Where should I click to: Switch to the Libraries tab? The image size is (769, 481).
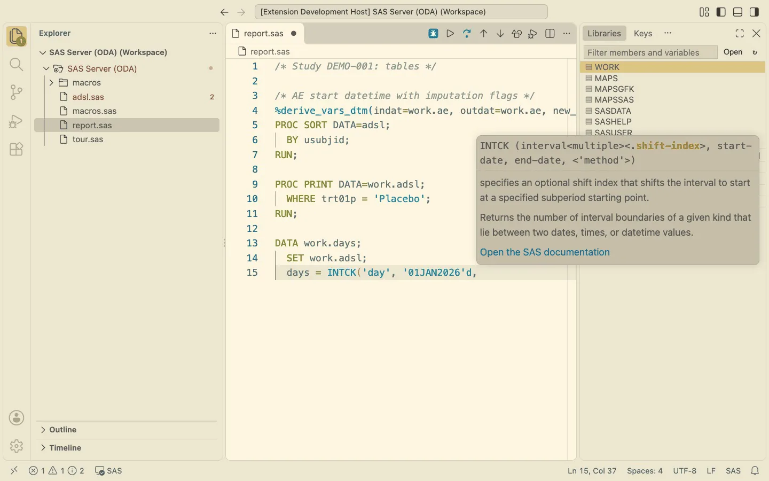tap(604, 33)
